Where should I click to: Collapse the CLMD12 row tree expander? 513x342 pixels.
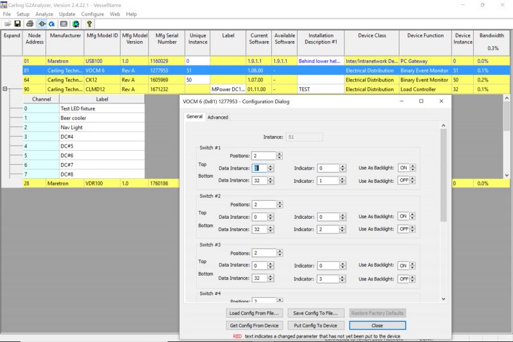[5, 89]
